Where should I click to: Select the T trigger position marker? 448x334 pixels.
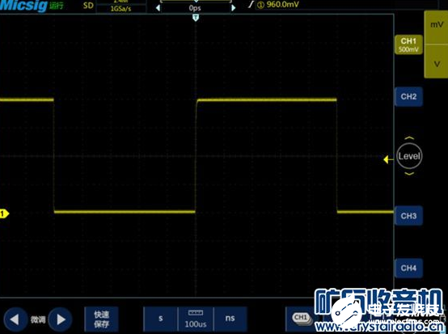[x=196, y=18]
